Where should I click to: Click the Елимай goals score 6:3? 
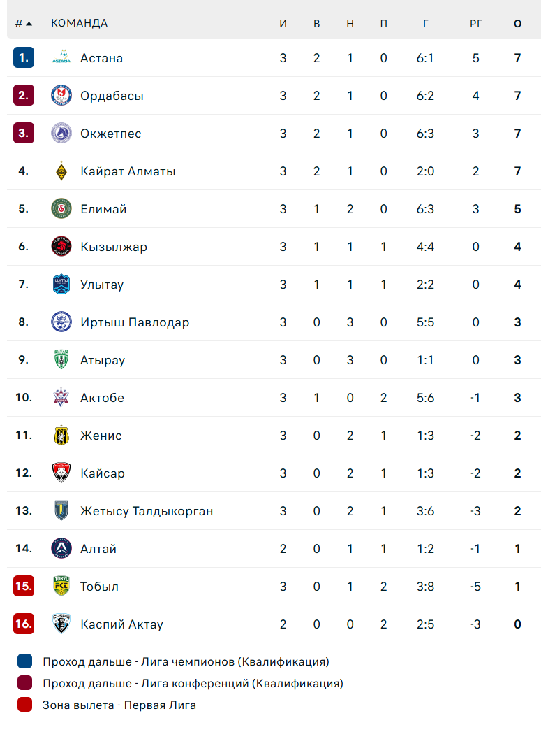[425, 209]
